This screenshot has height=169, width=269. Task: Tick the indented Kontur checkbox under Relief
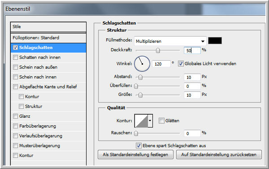click(21, 96)
